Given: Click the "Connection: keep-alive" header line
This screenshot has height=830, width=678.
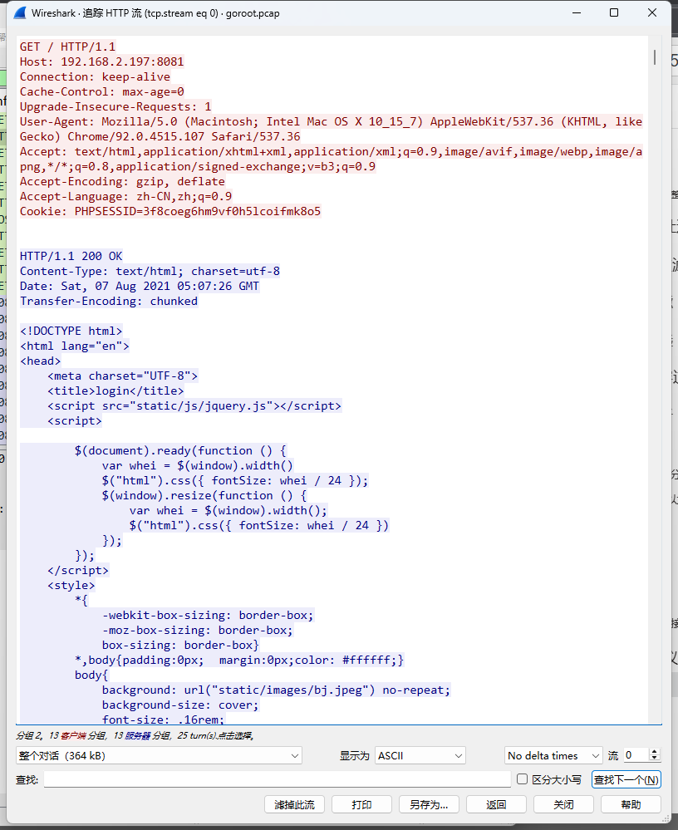Looking at the screenshot, I should point(95,76).
